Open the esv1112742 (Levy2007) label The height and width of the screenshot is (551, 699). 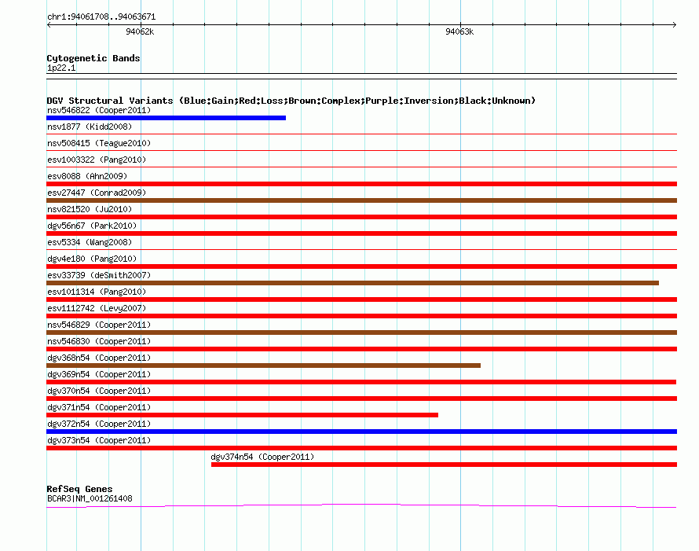(97, 308)
